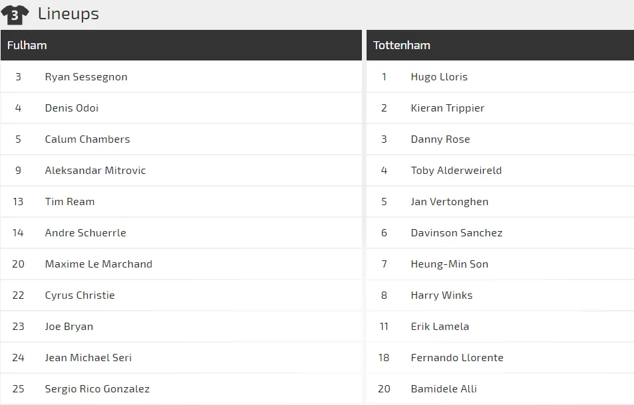
Task: Click Sergio Rico Gonzalez
Action: (x=97, y=389)
